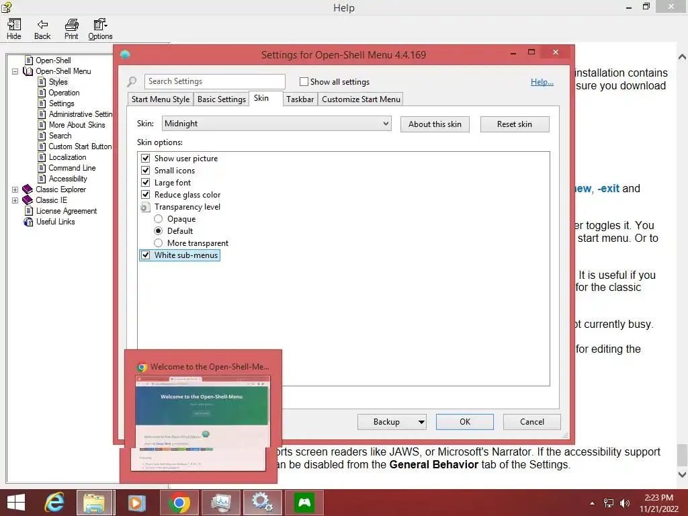This screenshot has width=688, height=516.
Task: Open the Basic Settings tab
Action: 222,99
